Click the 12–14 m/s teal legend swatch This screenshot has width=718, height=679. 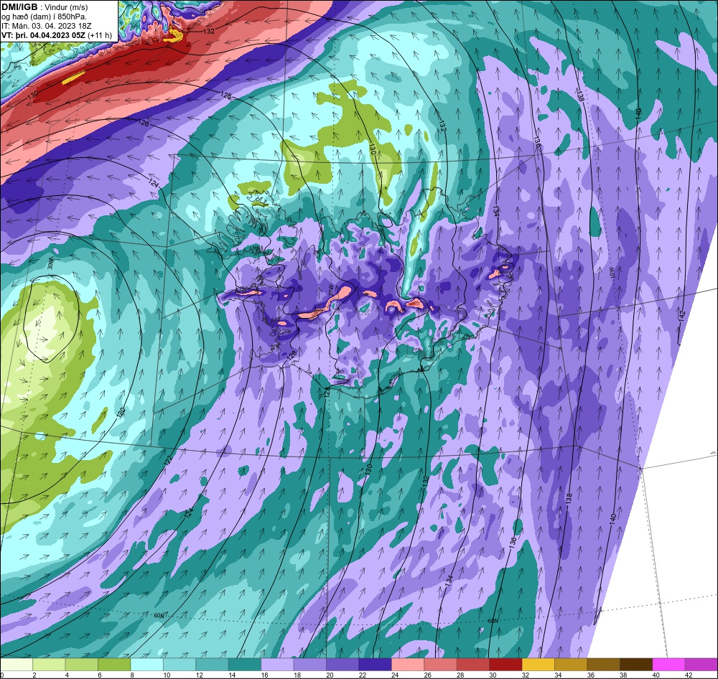click(x=212, y=665)
